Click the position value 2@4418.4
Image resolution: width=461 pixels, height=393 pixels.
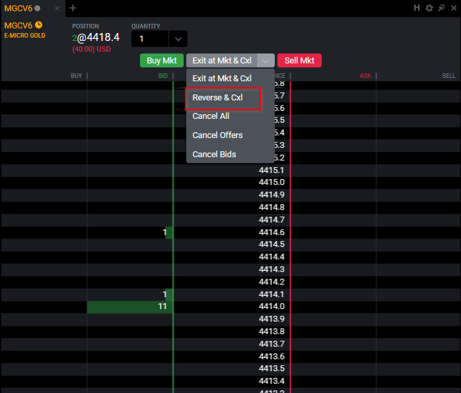coord(96,38)
